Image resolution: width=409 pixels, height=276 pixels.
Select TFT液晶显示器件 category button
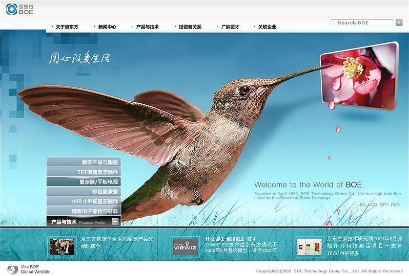(x=84, y=172)
